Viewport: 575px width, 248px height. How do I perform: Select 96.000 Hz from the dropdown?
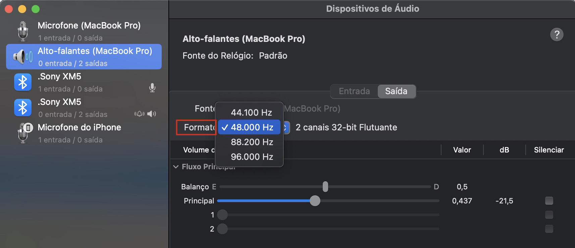pos(252,157)
